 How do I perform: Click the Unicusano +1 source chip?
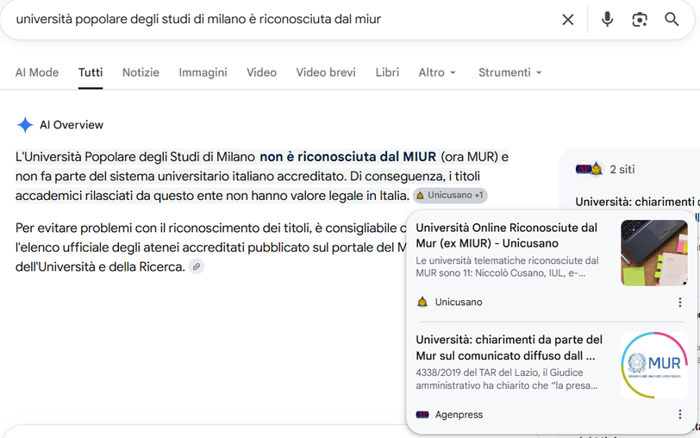pyautogui.click(x=450, y=196)
